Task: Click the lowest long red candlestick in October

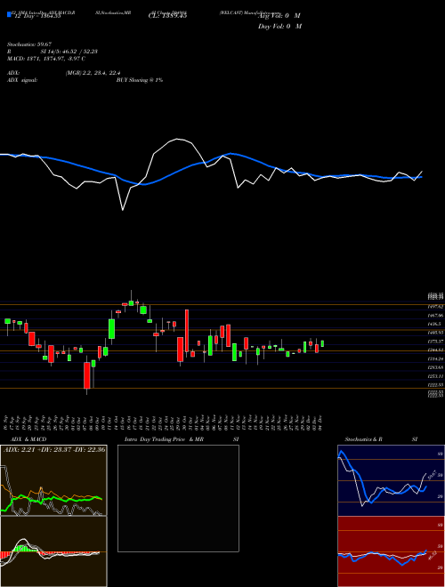Action: pyautogui.click(x=87, y=375)
